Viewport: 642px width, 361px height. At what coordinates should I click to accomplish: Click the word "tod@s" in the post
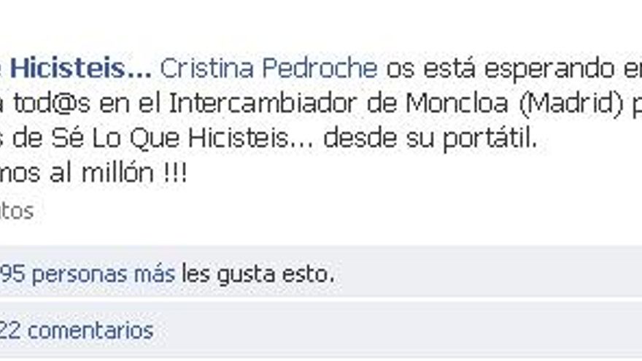tap(52, 103)
